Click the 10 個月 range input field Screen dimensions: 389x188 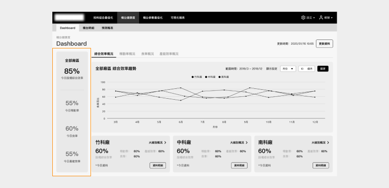click(306, 69)
